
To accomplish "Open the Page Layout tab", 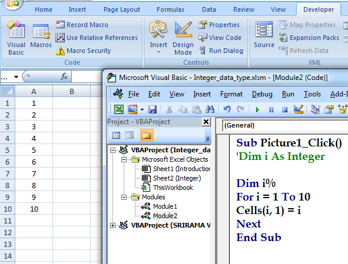I will pyautogui.click(x=122, y=9).
